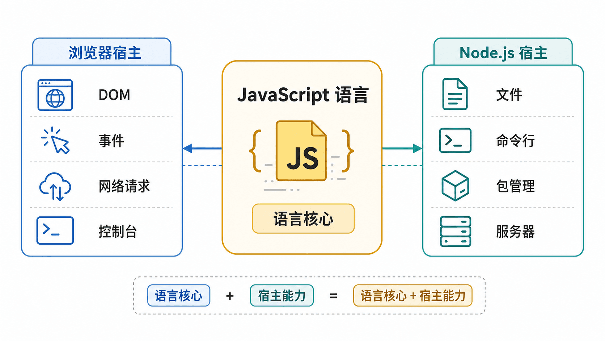
Task: Click the 包管理 label
Action: point(515,186)
